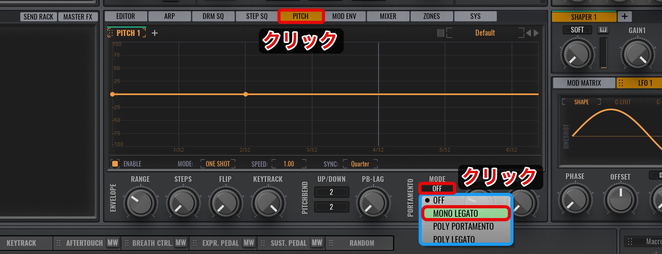This screenshot has height=254, width=662.
Task: Click the SPEED value 1.00 field
Action: [289, 164]
